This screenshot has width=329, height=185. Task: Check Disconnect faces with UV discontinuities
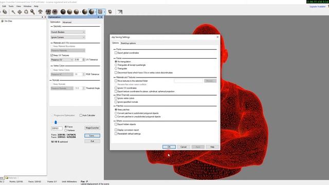click(116, 72)
